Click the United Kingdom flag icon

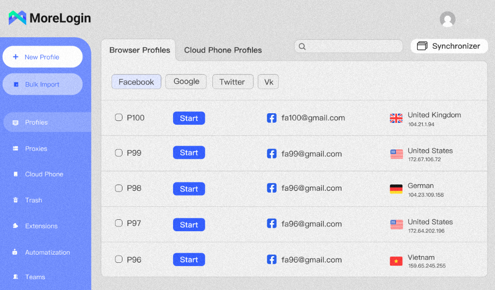point(396,118)
